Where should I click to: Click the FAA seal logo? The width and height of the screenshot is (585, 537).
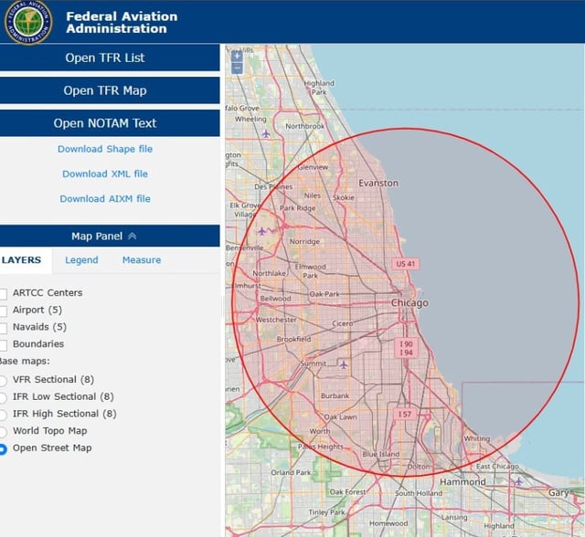click(29, 22)
